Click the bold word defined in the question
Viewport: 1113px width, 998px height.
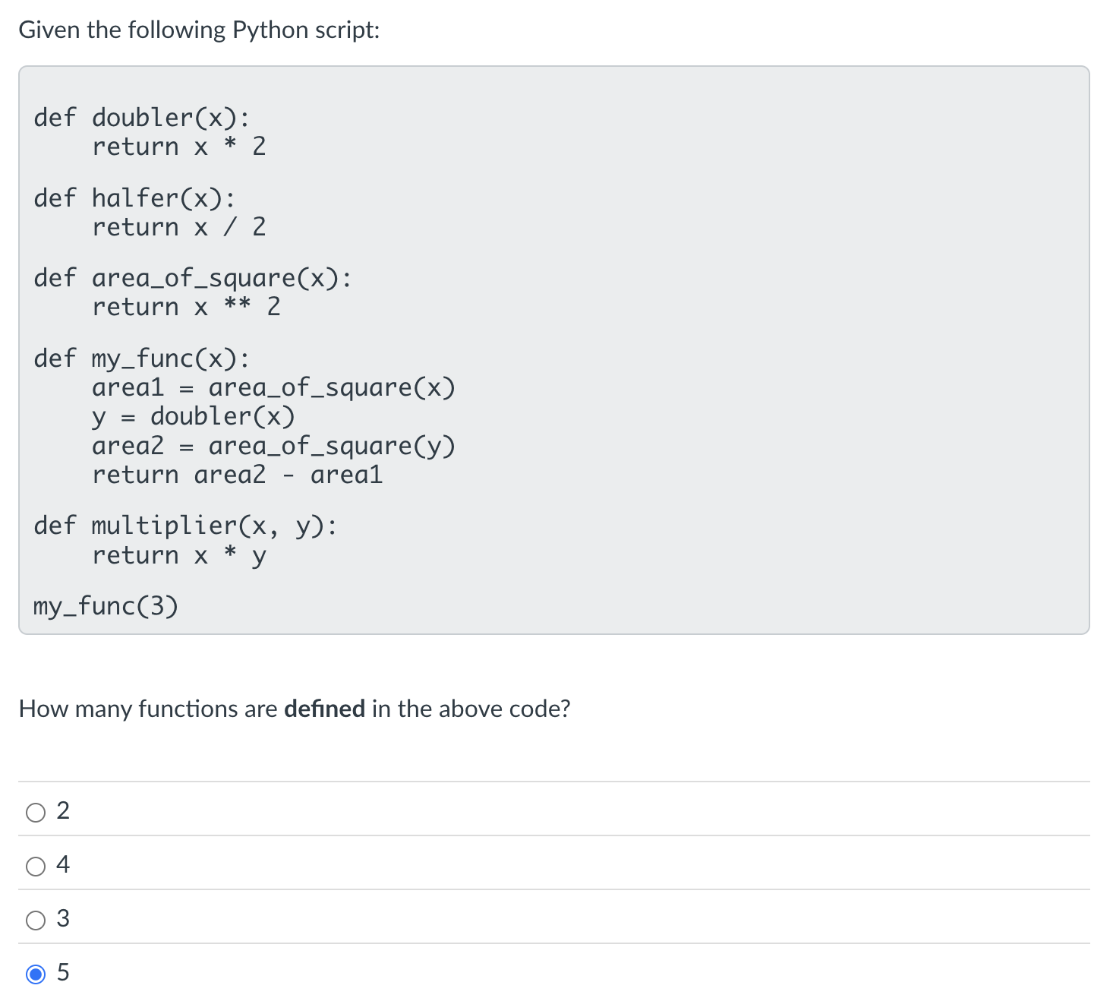click(x=324, y=709)
